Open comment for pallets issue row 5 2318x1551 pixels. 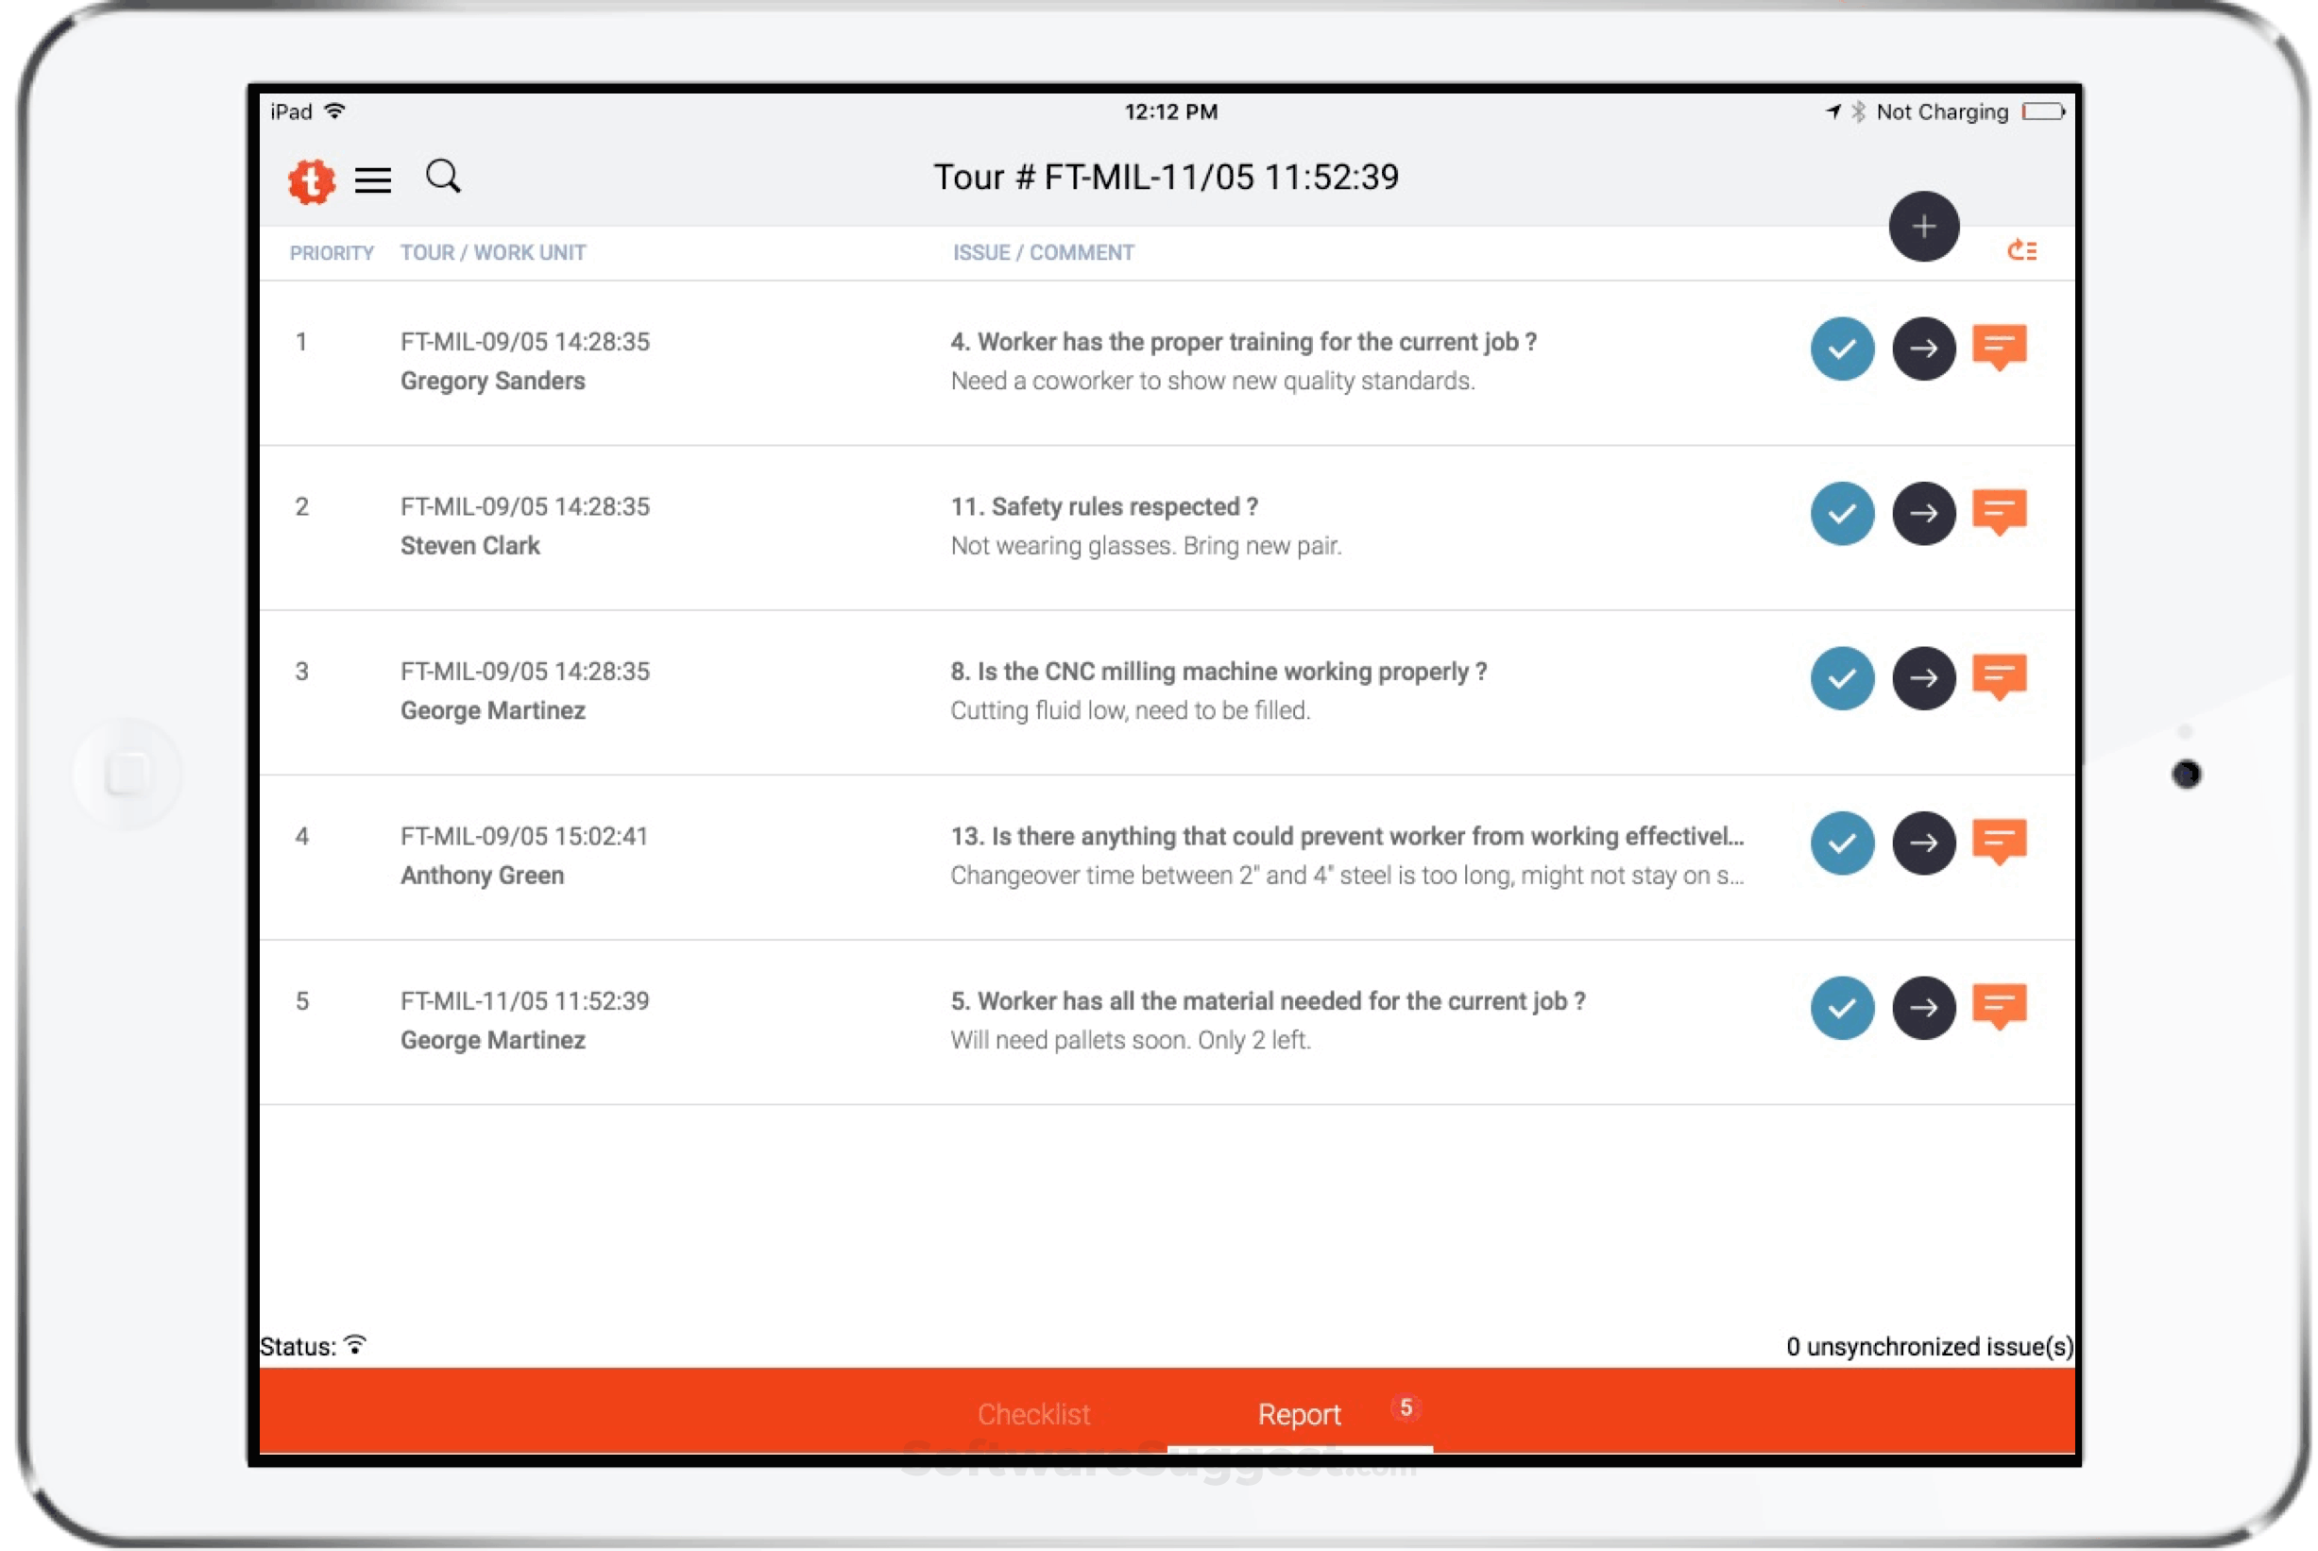1999,1007
